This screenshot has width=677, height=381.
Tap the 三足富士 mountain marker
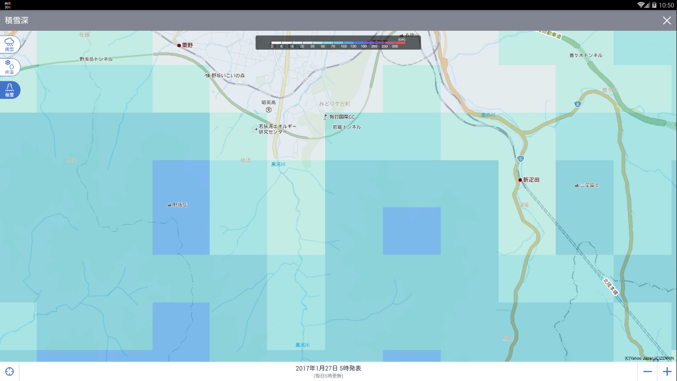click(x=576, y=185)
